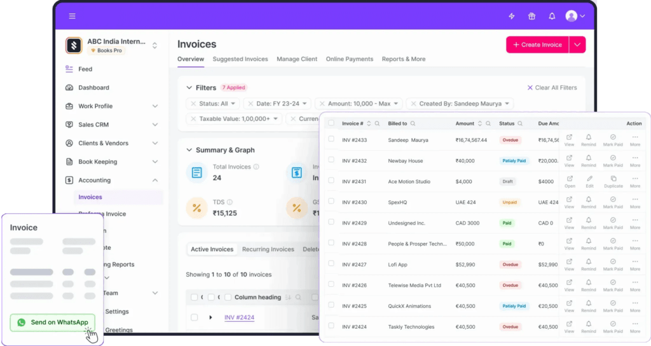This screenshot has width=651, height=346.
Task: Switch to Suggested Invoices tab
Action: pyautogui.click(x=240, y=59)
